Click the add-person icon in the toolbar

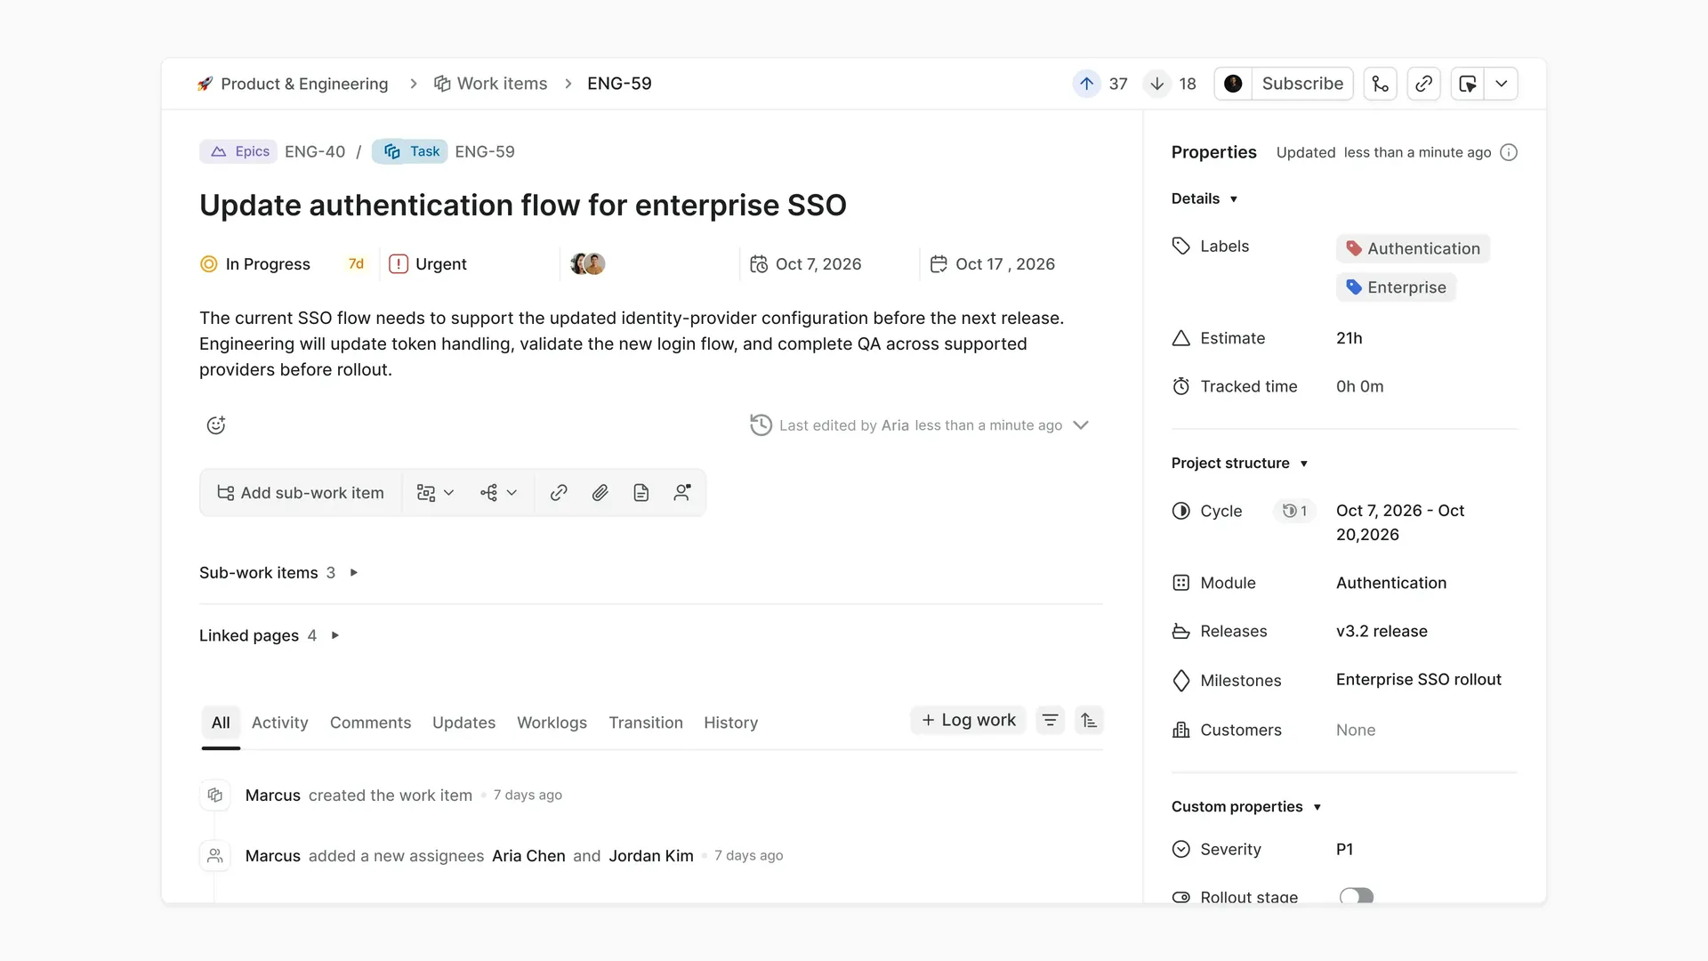(x=682, y=493)
